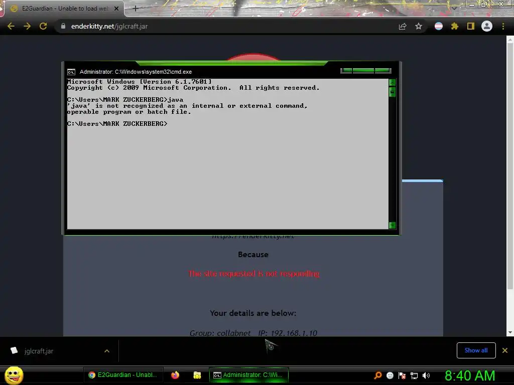The width and height of the screenshot is (514, 385).
Task: Click the 'Group: collabnet' text
Action: click(220, 333)
